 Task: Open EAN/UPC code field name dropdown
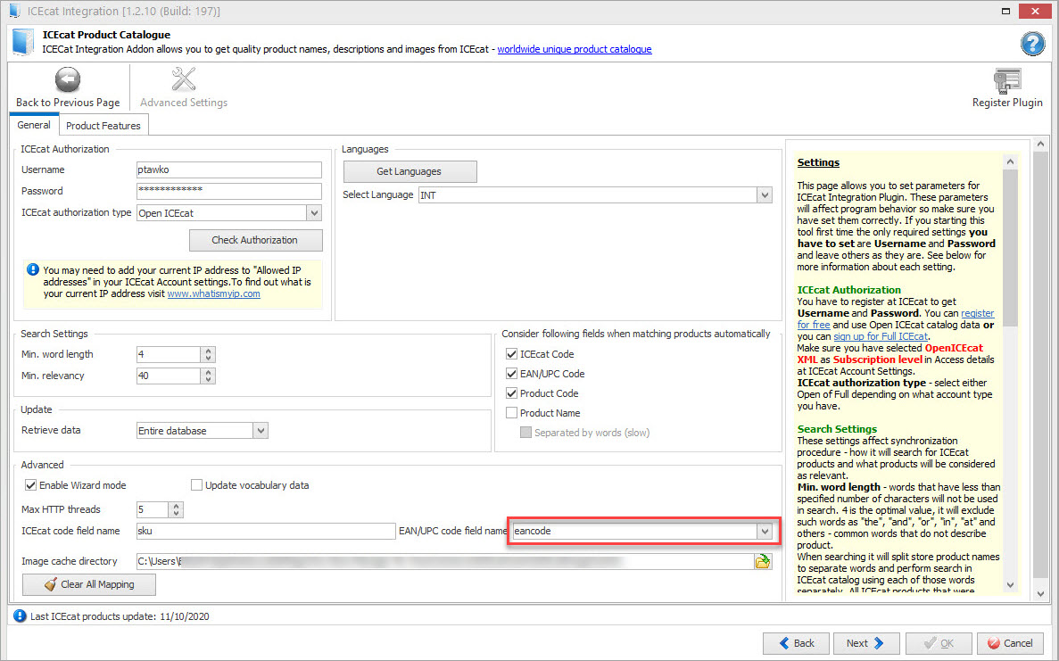click(764, 531)
